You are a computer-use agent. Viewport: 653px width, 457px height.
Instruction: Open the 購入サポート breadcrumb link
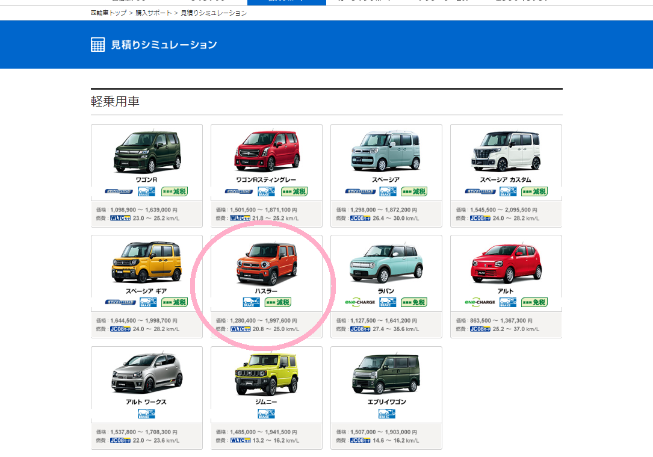click(153, 13)
